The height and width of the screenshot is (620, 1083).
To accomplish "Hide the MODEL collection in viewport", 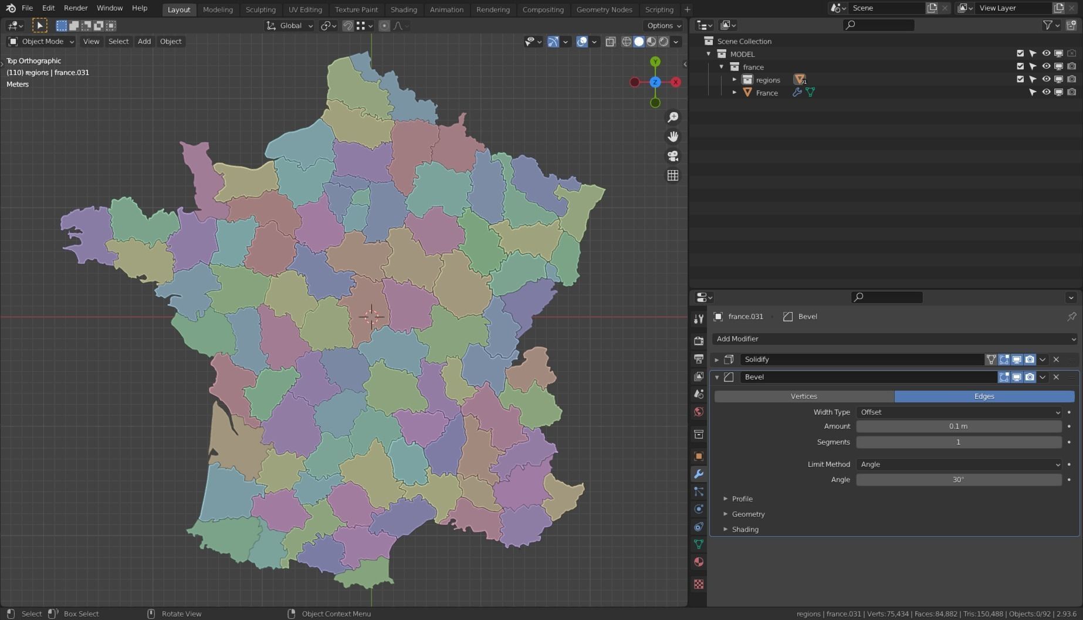I will coord(1046,53).
